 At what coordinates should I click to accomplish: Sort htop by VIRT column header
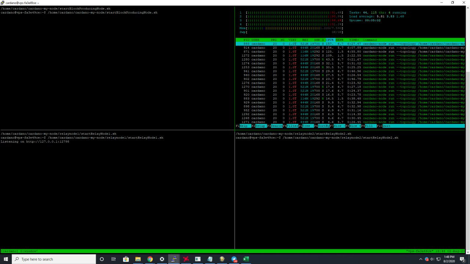tap(293, 40)
